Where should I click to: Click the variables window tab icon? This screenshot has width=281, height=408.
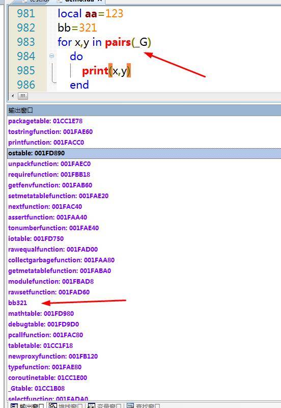(91, 405)
